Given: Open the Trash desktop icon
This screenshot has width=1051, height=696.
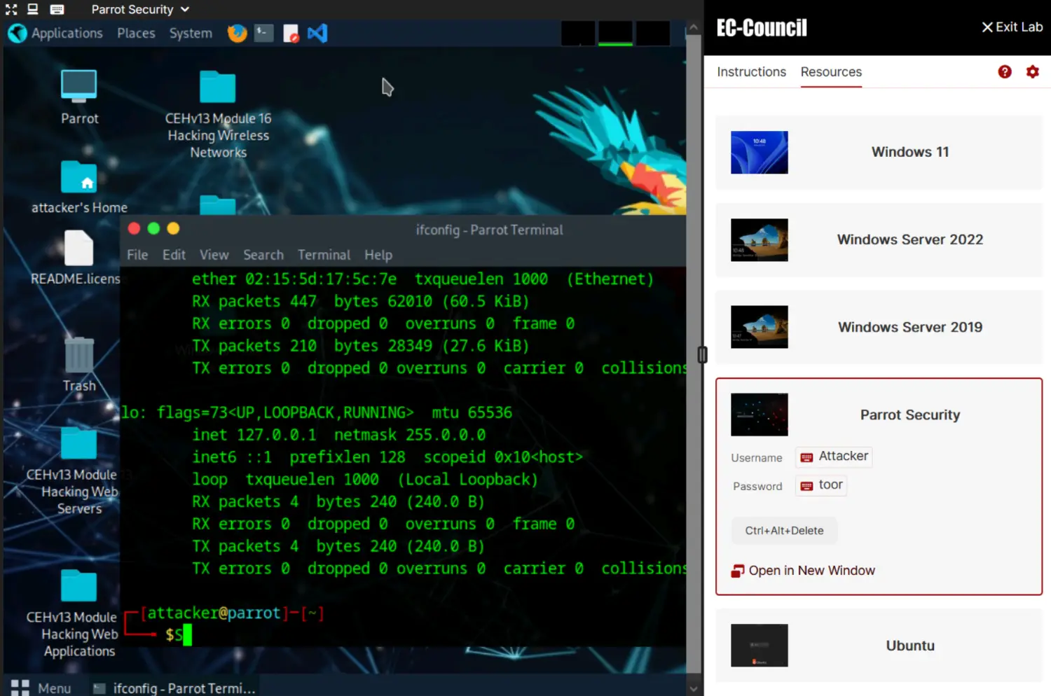Looking at the screenshot, I should pos(79,356).
